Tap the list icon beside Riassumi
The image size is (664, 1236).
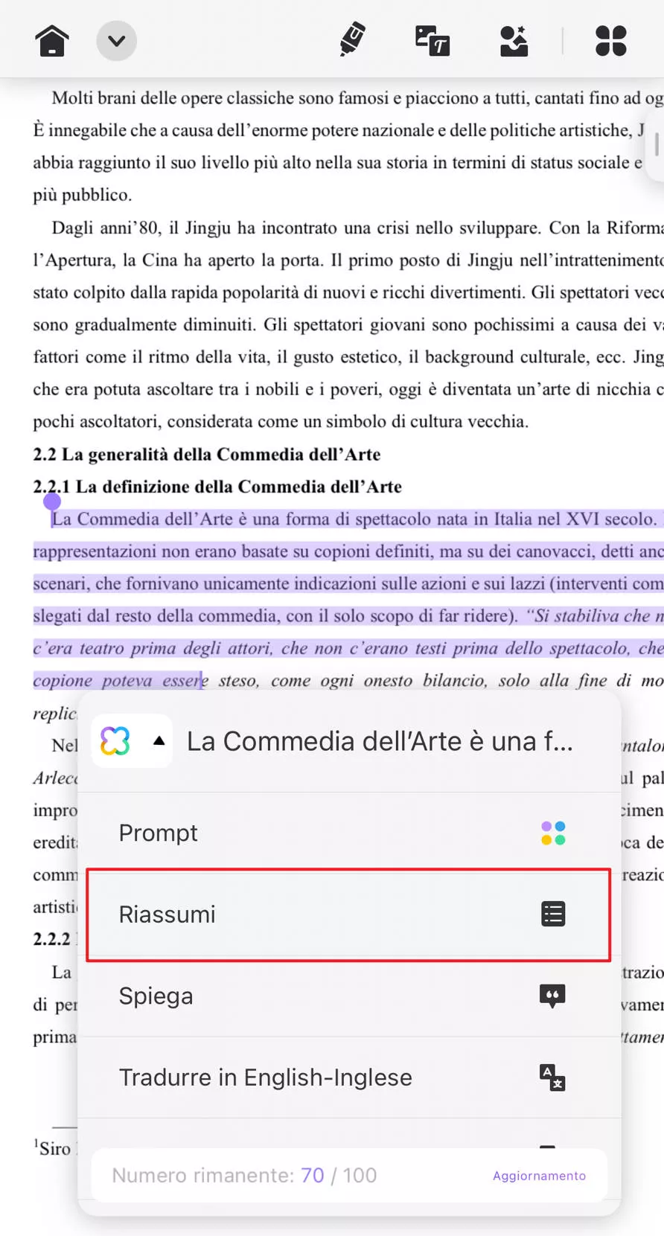coord(553,914)
